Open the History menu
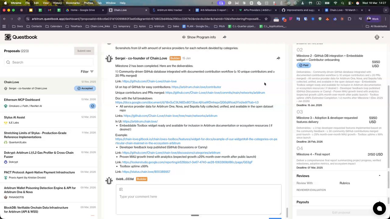The height and width of the screenshot is (219, 390). click(x=57, y=3)
